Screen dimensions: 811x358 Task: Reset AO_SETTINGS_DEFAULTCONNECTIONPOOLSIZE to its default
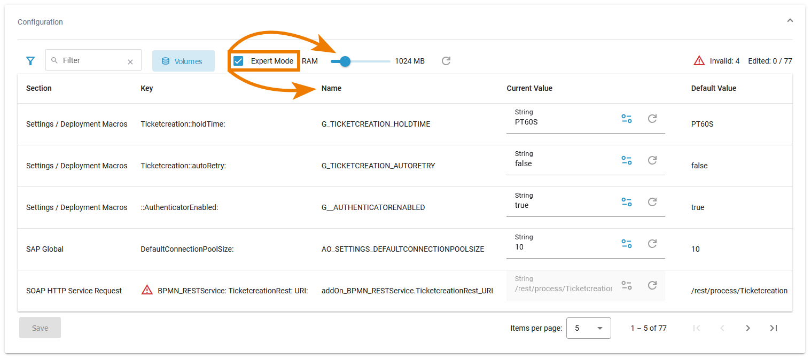click(652, 244)
